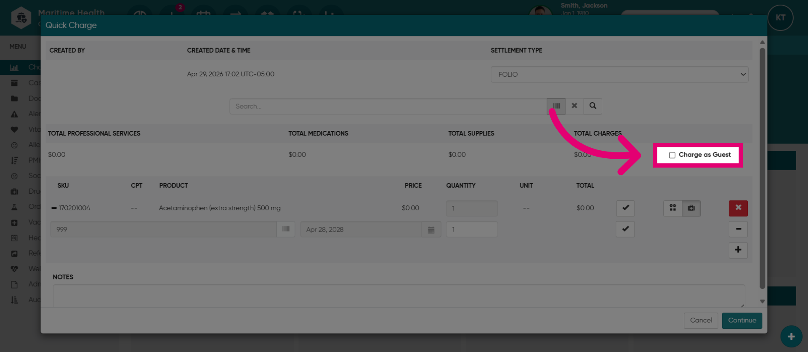Click the TOTAL CHARGES column header
The image size is (808, 352).
[598, 133]
